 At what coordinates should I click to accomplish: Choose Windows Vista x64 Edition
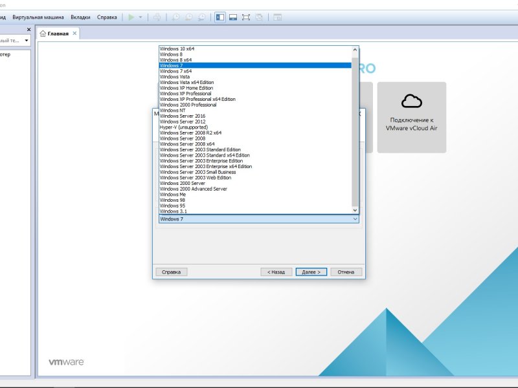click(255, 83)
